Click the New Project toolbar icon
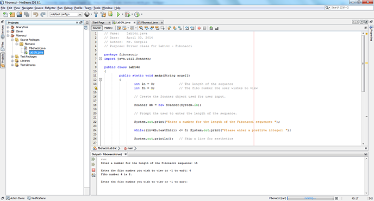 point(12,14)
